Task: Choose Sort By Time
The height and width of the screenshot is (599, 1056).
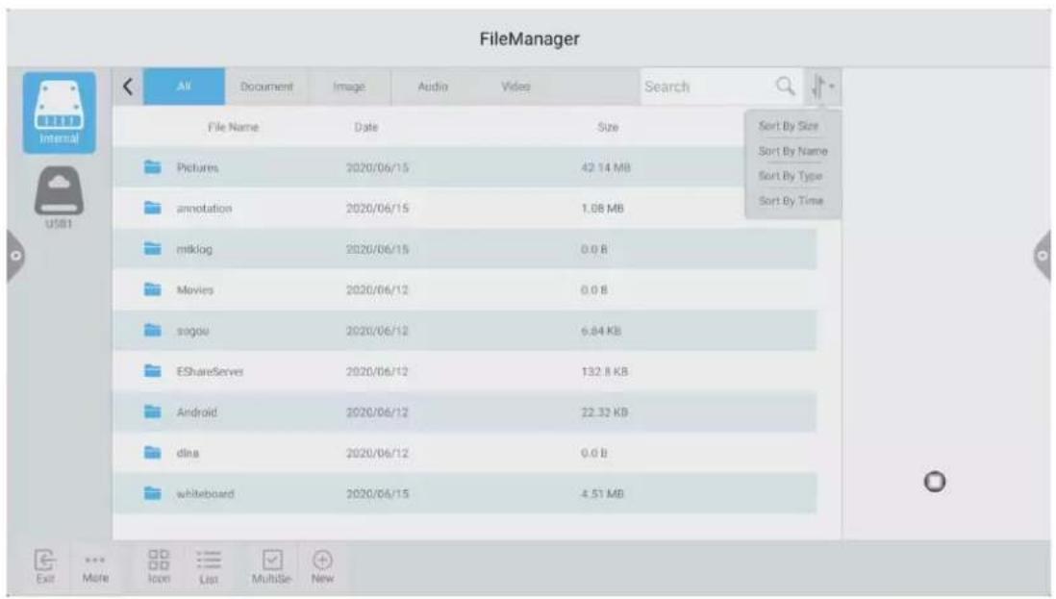Action: coord(791,201)
